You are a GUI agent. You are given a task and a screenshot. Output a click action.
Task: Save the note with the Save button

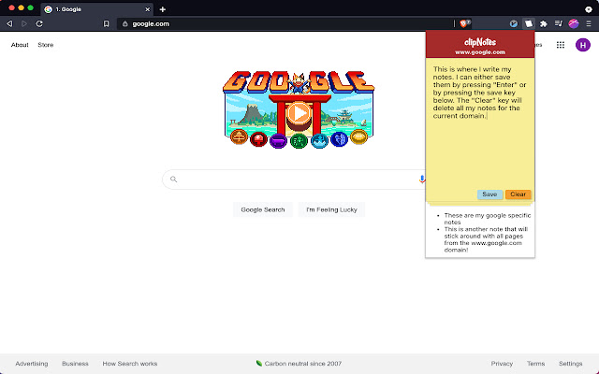pos(489,194)
